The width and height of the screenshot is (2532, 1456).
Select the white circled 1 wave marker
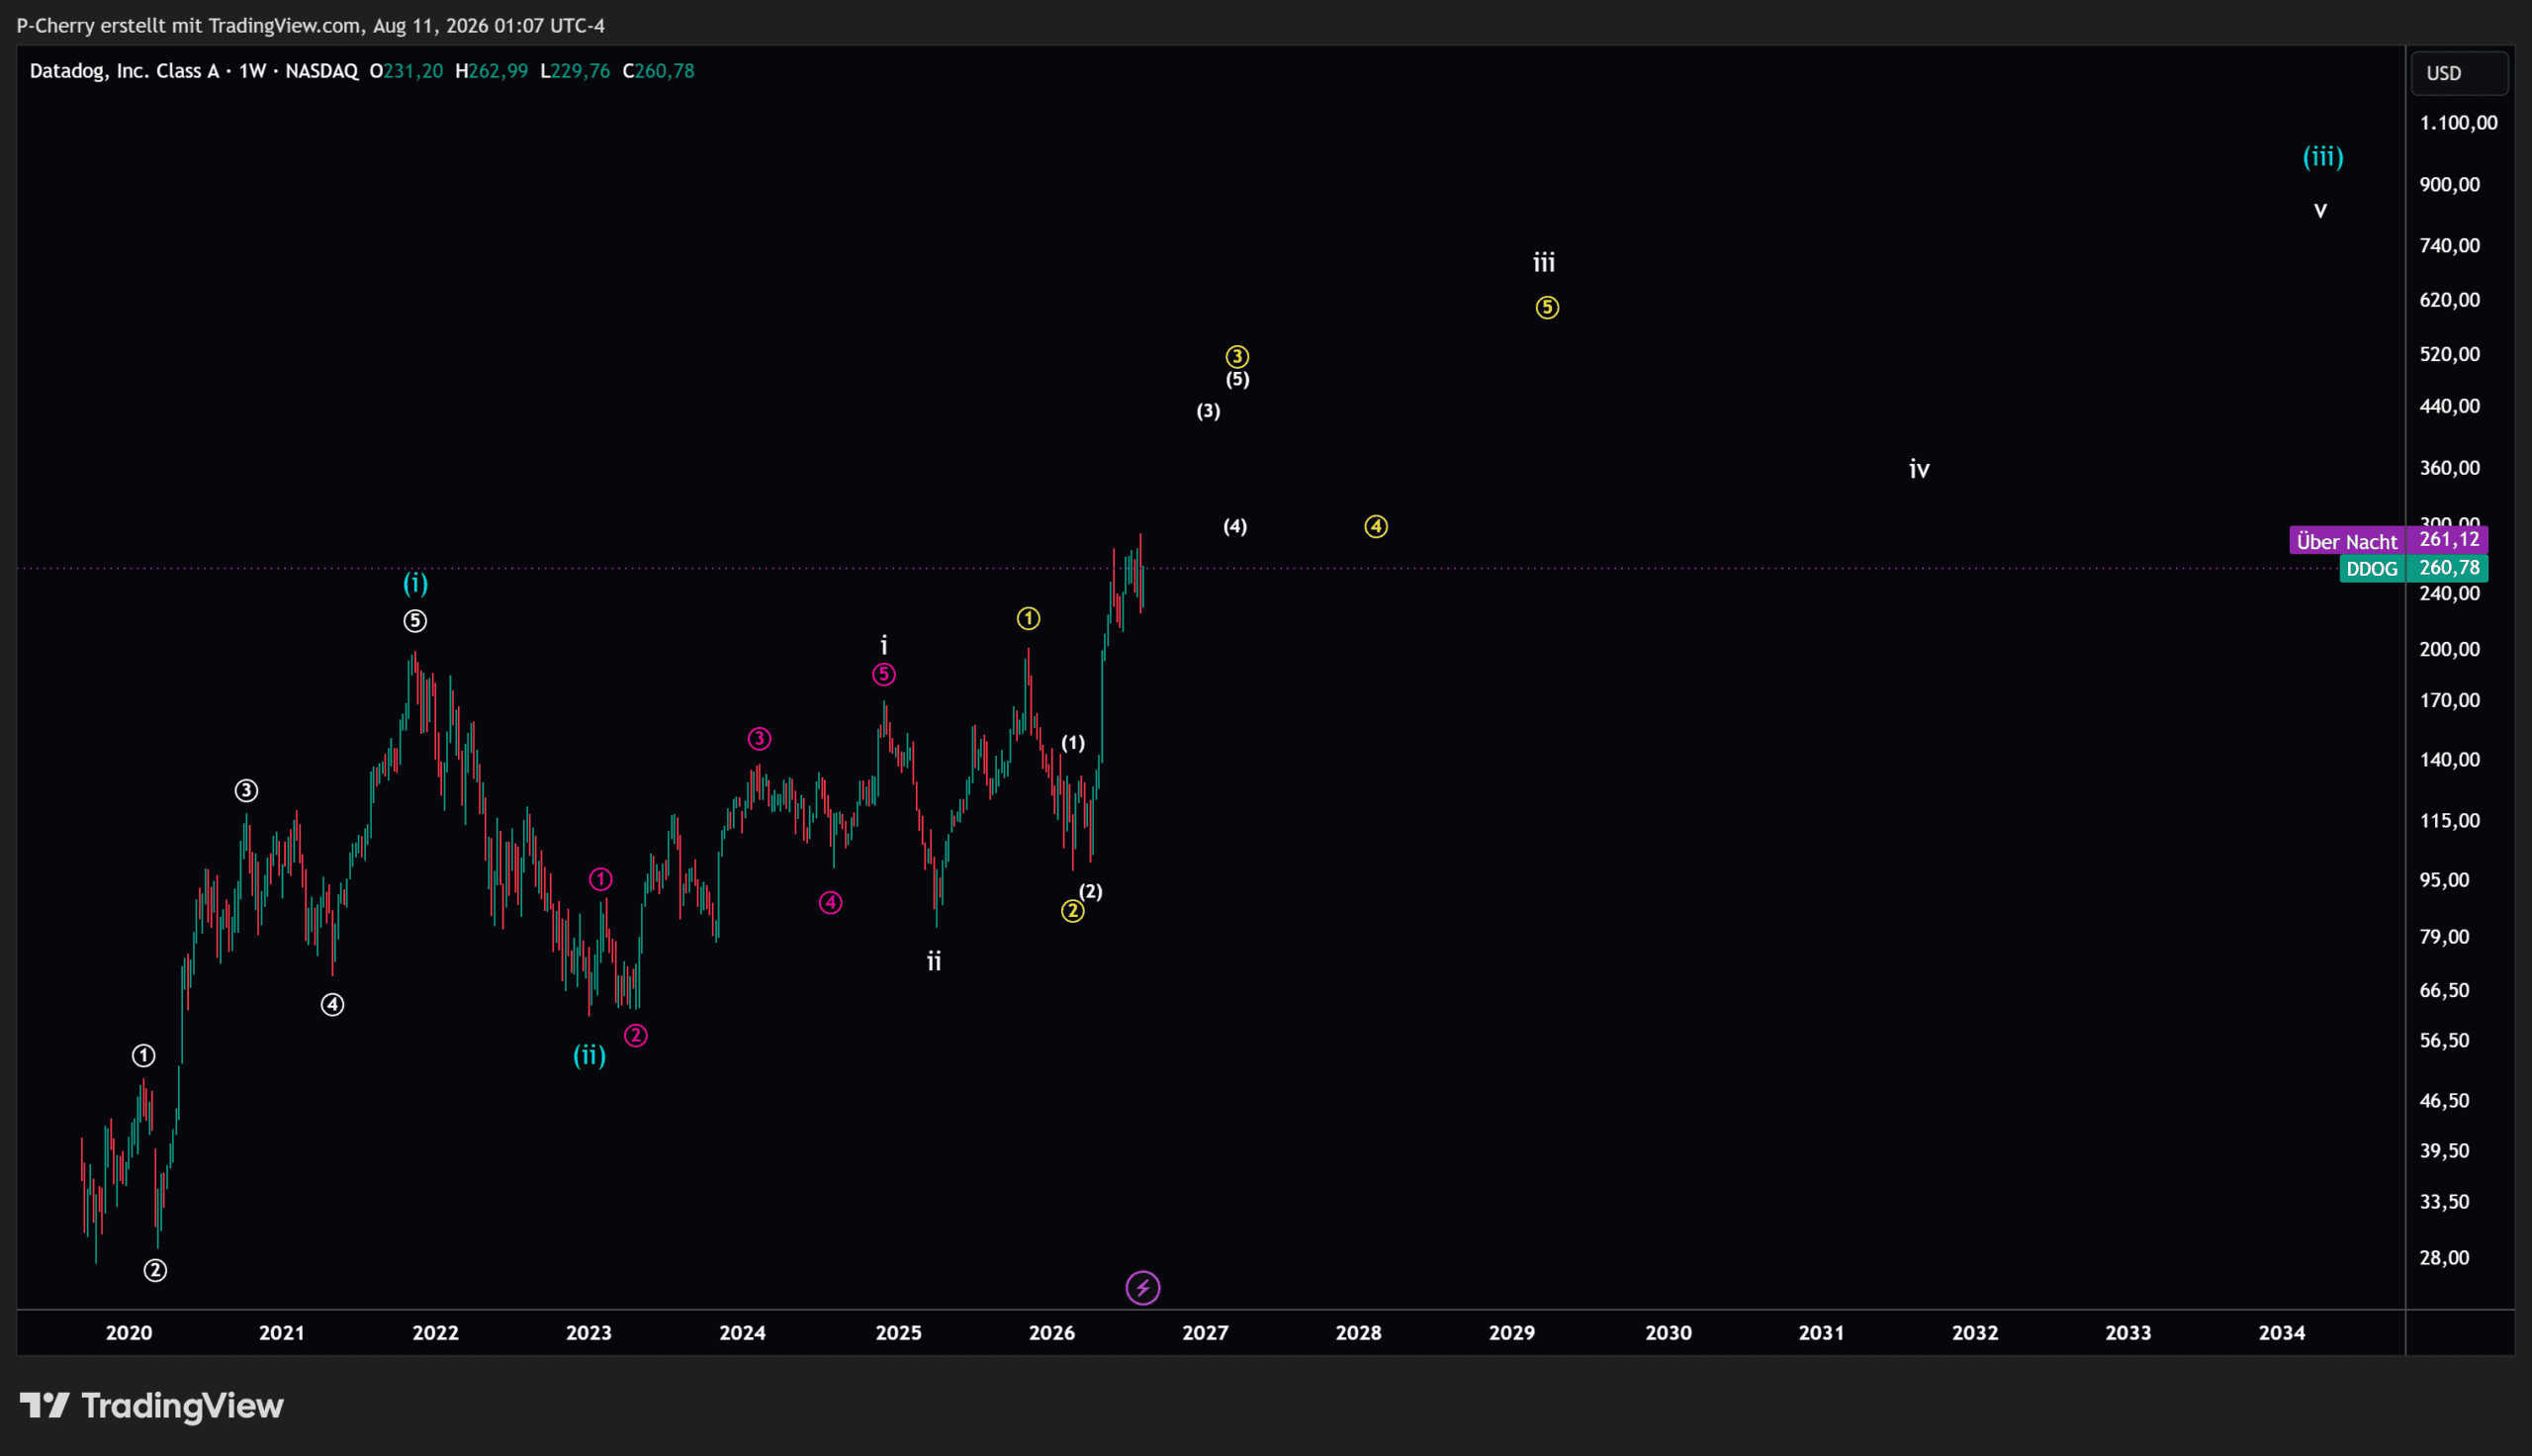[144, 1055]
